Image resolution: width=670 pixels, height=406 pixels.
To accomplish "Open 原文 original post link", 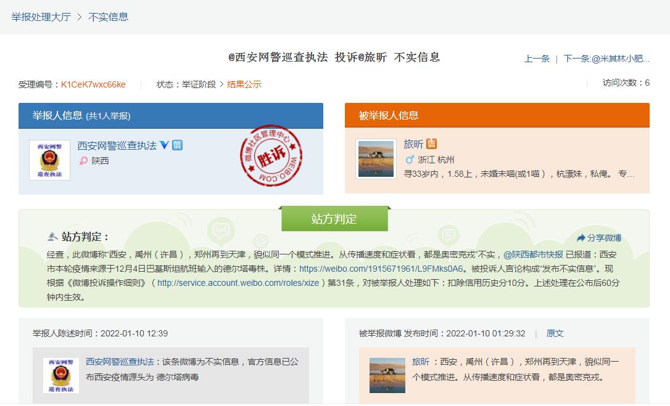I will [x=555, y=333].
